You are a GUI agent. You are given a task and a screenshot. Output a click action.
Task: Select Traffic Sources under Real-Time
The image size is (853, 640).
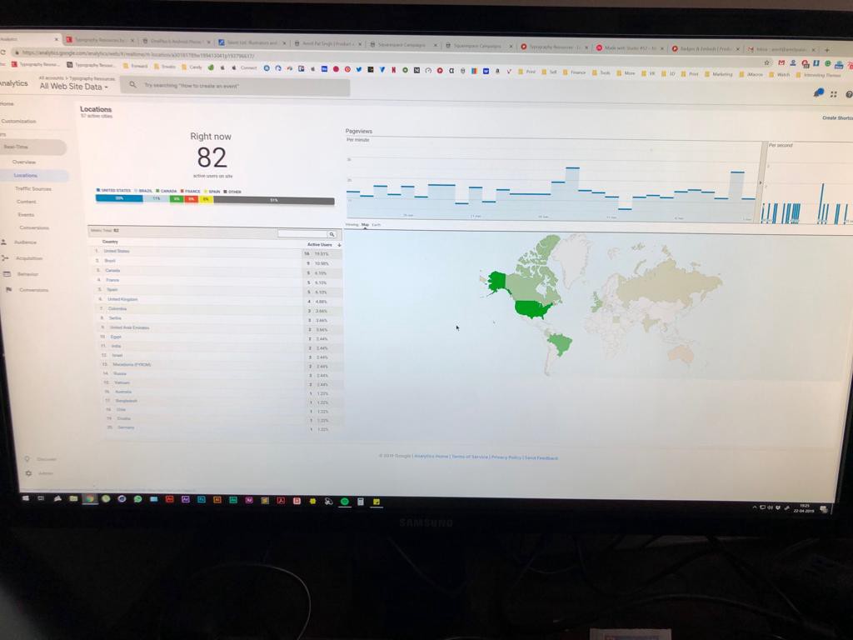click(33, 189)
